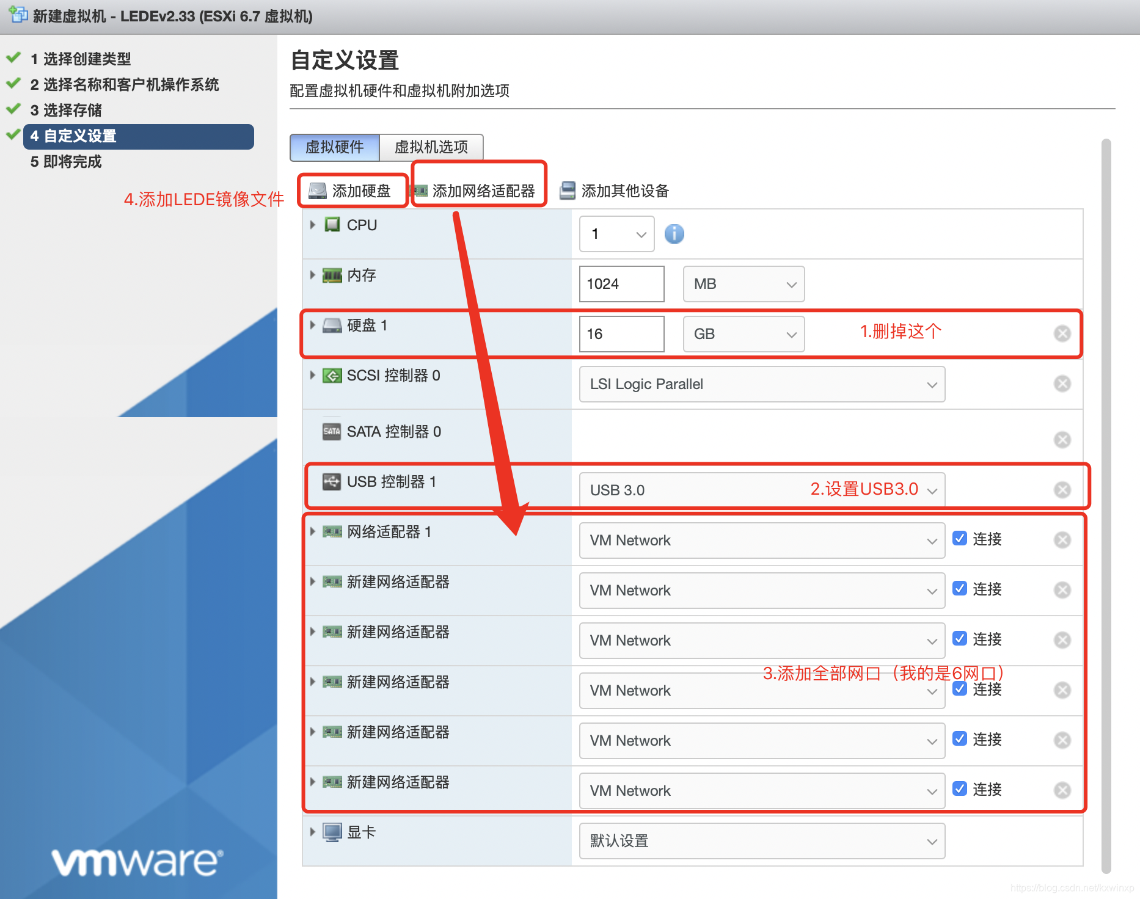Remove network adapter 1 with its delete icon
The width and height of the screenshot is (1140, 899).
tap(1062, 540)
